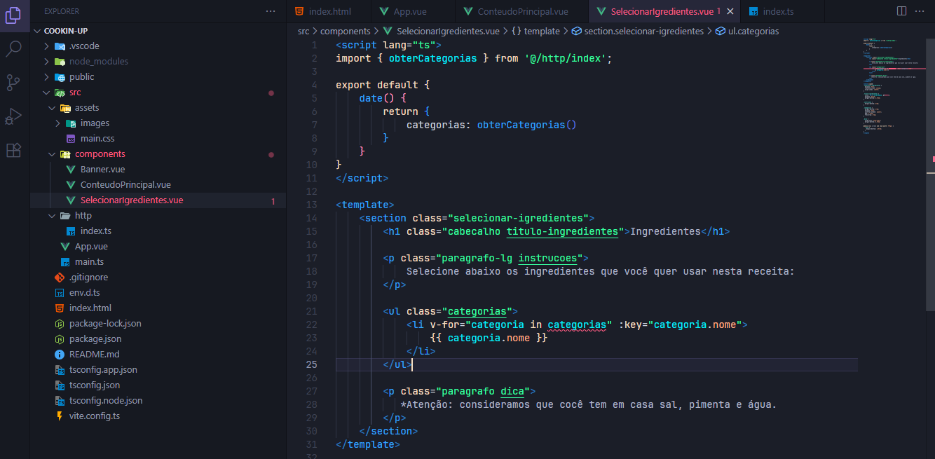Click the underlined categorias on line 22
The width and height of the screenshot is (935, 459).
(x=577, y=324)
